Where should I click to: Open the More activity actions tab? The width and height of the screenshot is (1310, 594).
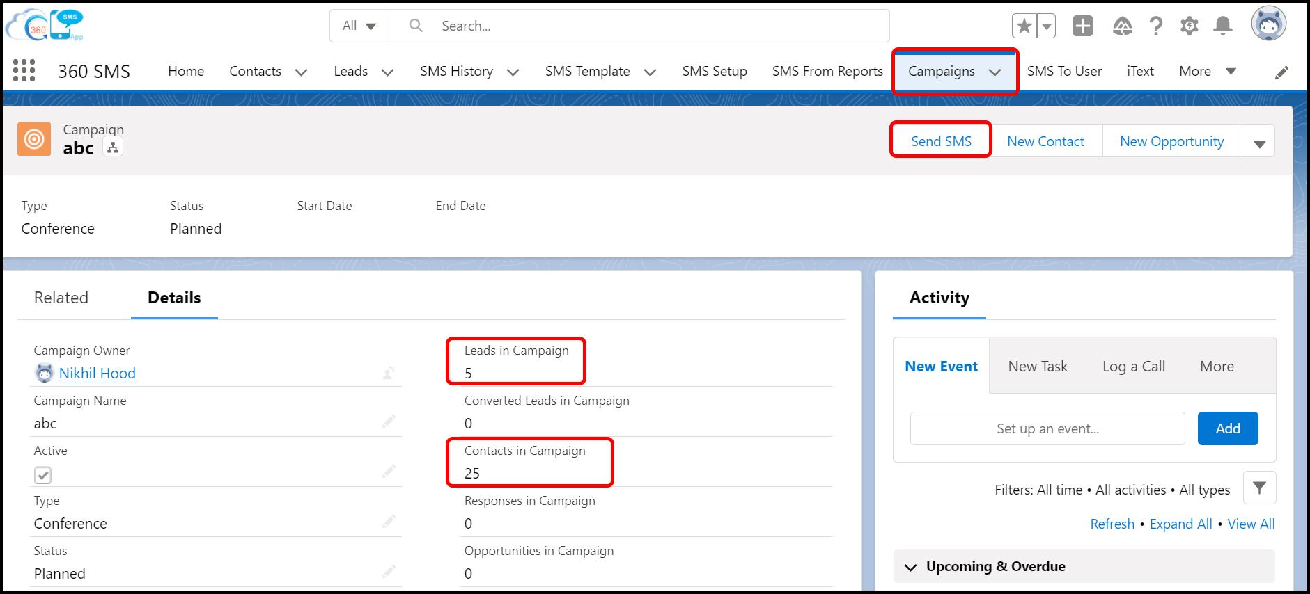point(1217,367)
